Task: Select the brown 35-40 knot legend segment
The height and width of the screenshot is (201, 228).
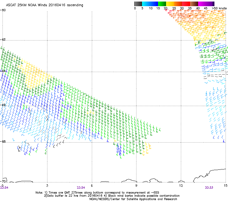Action: (194, 4)
